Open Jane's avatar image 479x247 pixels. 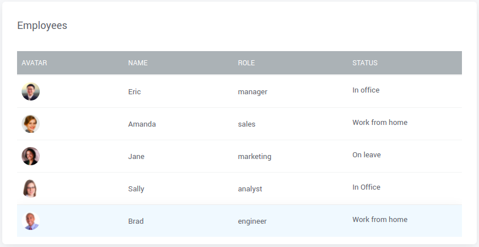[x=31, y=156]
